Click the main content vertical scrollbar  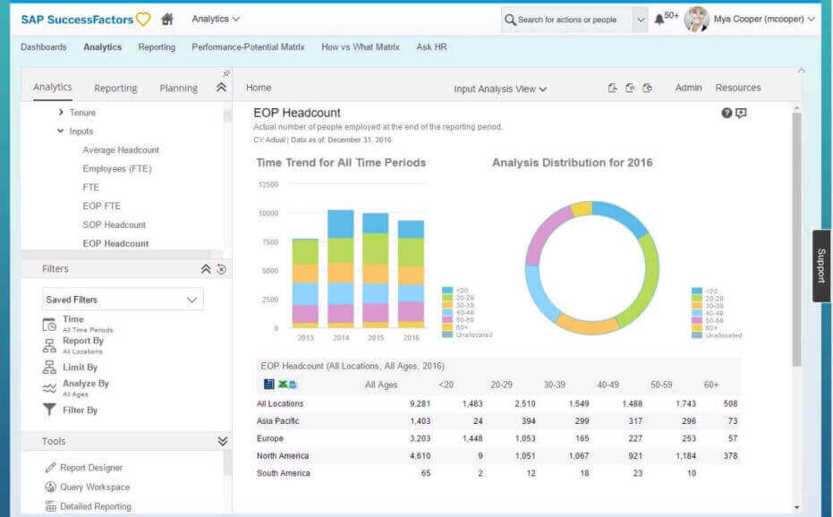(796, 239)
